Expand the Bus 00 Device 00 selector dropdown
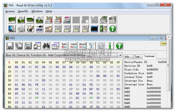 tap(120, 55)
